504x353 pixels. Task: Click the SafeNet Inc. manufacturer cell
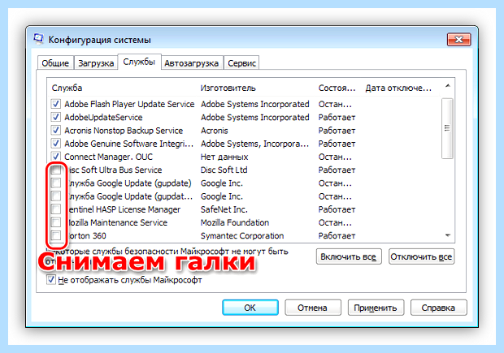(224, 209)
